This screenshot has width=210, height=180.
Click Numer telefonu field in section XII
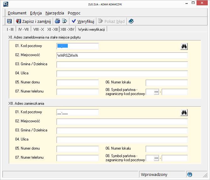(x=78, y=158)
